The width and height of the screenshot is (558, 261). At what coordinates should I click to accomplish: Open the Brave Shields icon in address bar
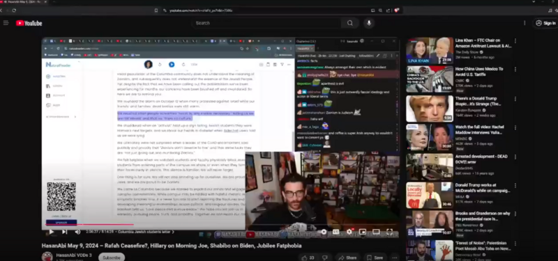click(397, 10)
